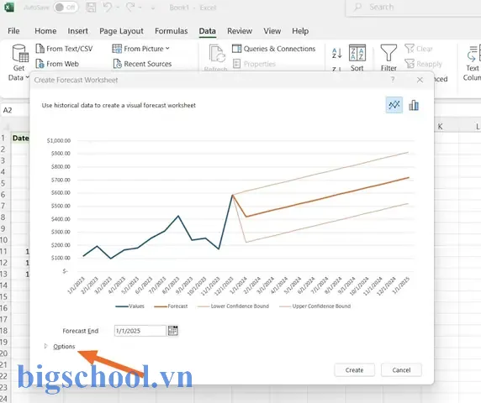Close the Create Forecast Worksheet dialog
Screen dimensions: 481x403
[420, 80]
